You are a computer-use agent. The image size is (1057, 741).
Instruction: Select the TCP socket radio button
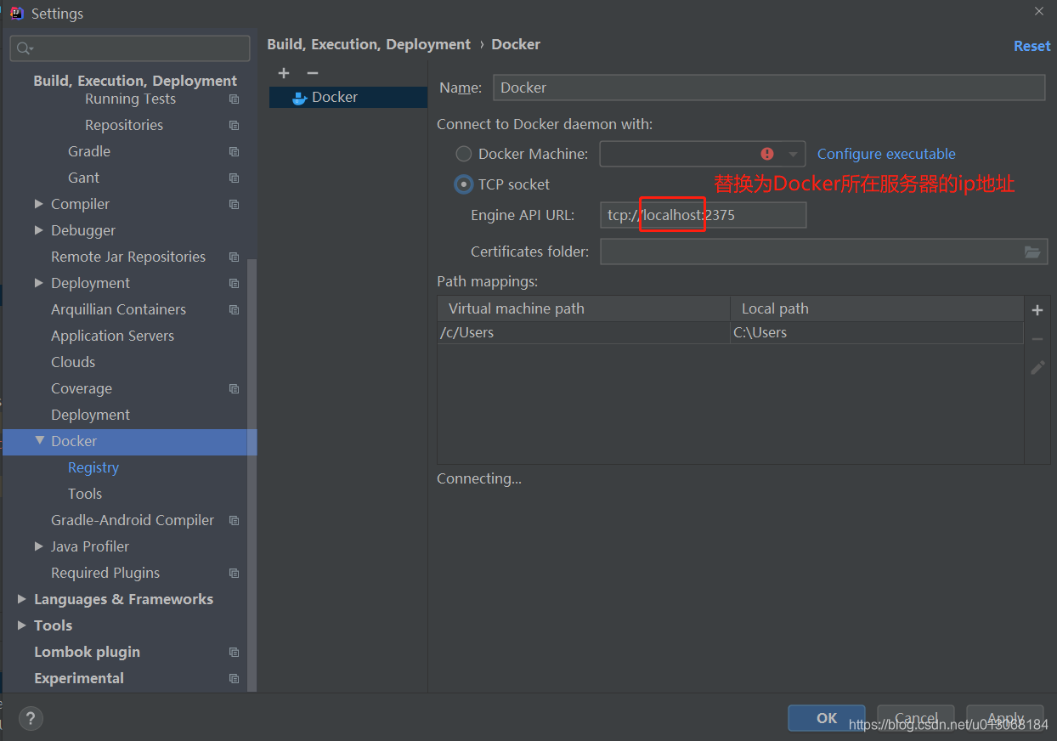[x=463, y=184]
